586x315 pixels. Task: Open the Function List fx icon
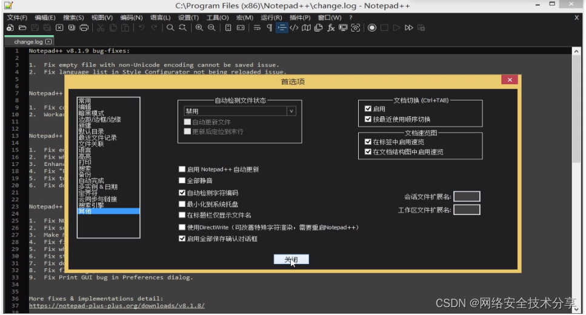coord(331,28)
